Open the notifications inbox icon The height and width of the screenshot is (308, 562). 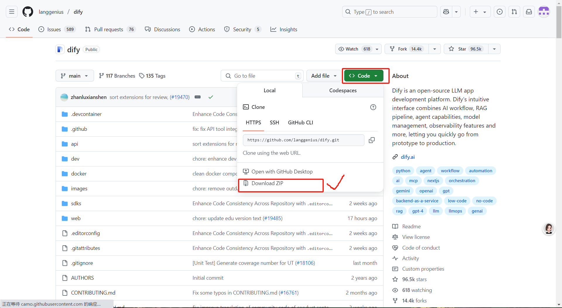click(529, 12)
